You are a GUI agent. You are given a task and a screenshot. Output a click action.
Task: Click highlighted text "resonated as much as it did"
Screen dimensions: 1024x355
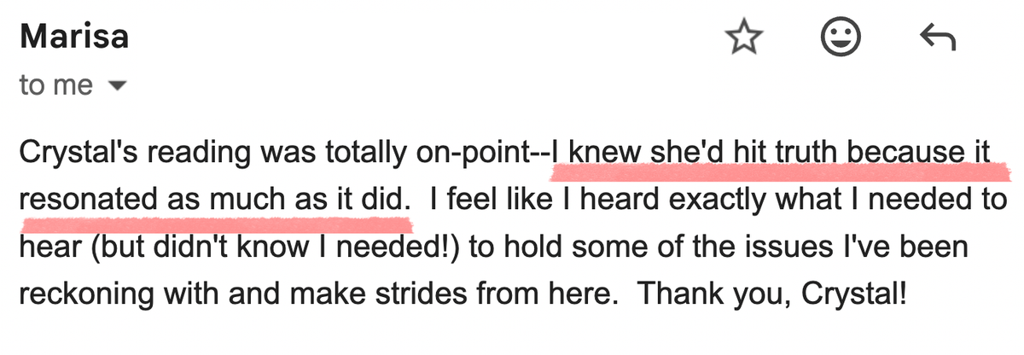[x=212, y=201]
